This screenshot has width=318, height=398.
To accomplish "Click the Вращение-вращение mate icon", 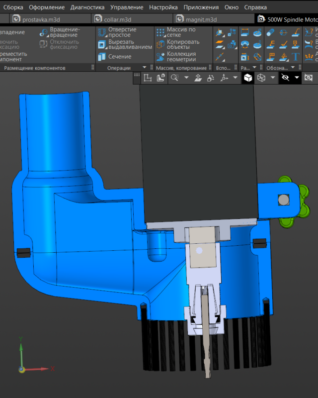I will pos(44,33).
